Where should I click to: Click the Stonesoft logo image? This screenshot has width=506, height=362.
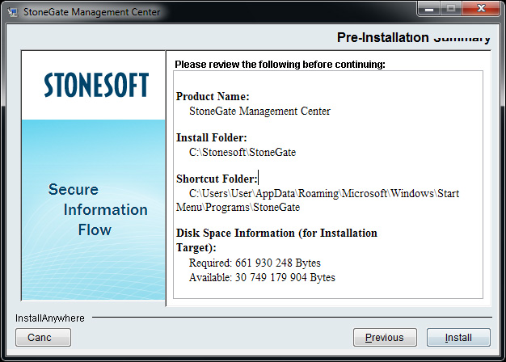[97, 85]
